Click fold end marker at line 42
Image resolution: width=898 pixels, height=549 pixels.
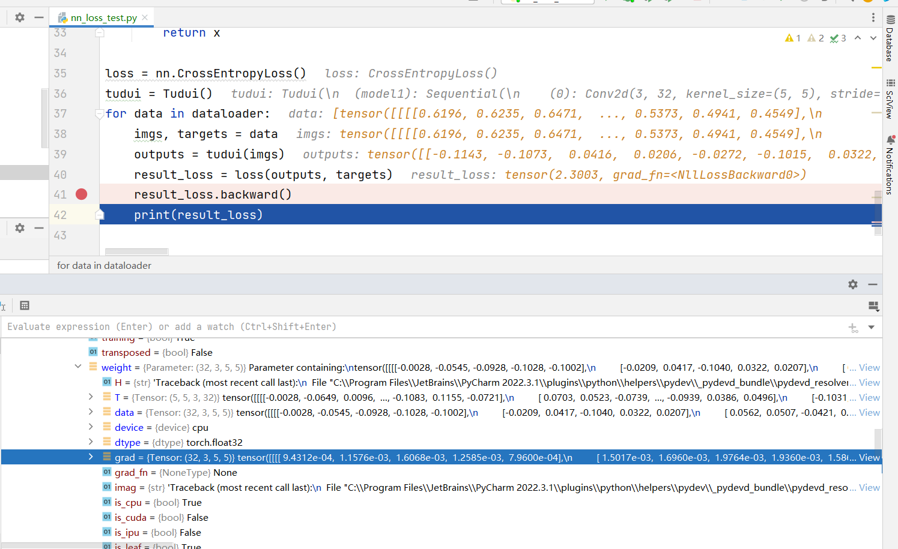(100, 215)
